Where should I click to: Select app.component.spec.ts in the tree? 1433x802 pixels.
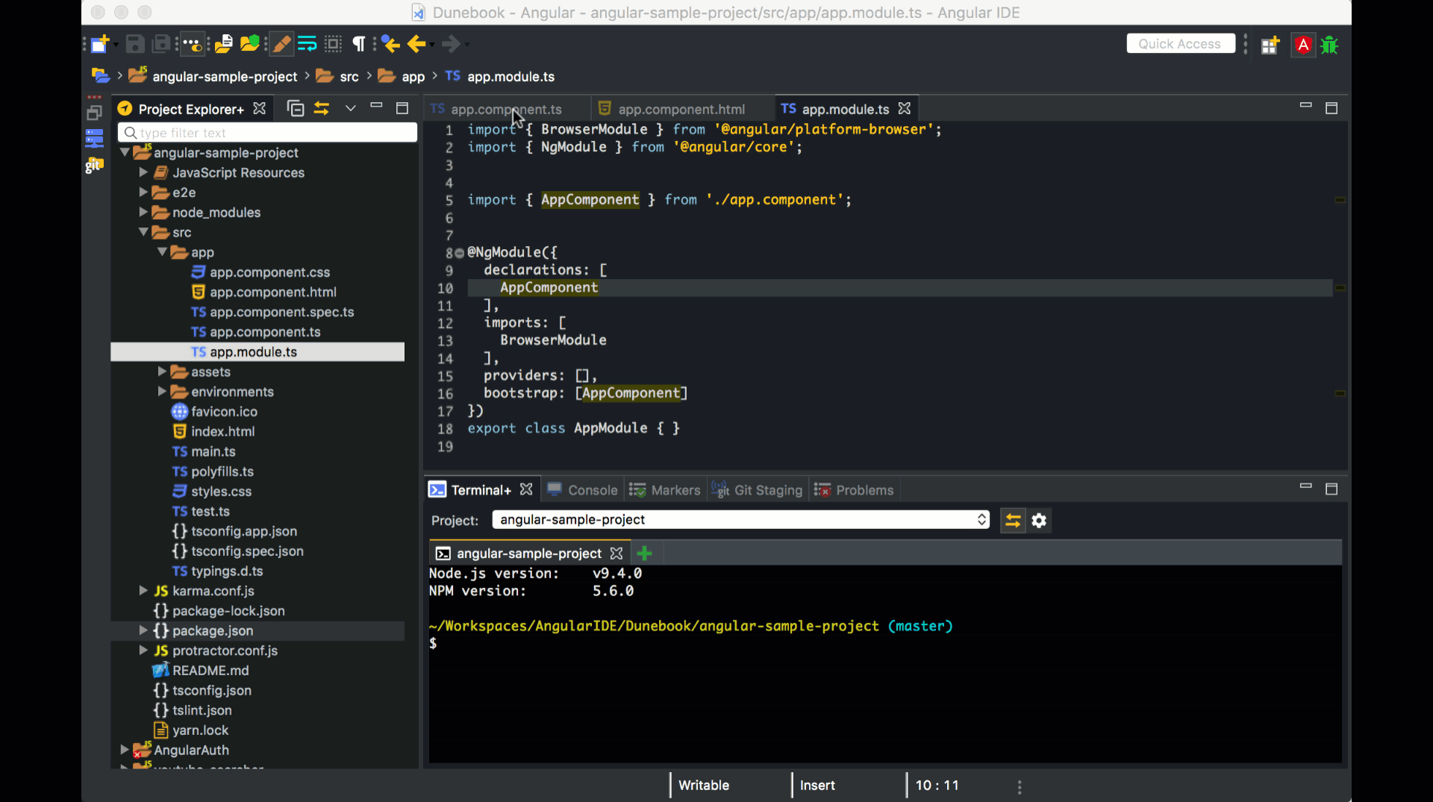tap(281, 312)
